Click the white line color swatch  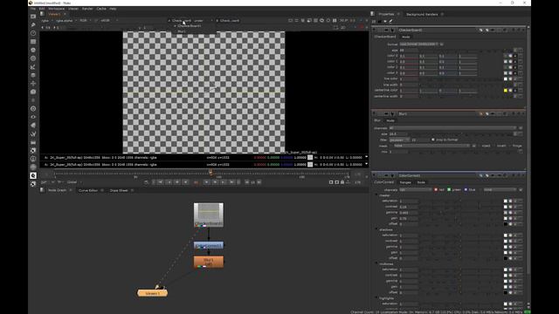pos(506,79)
